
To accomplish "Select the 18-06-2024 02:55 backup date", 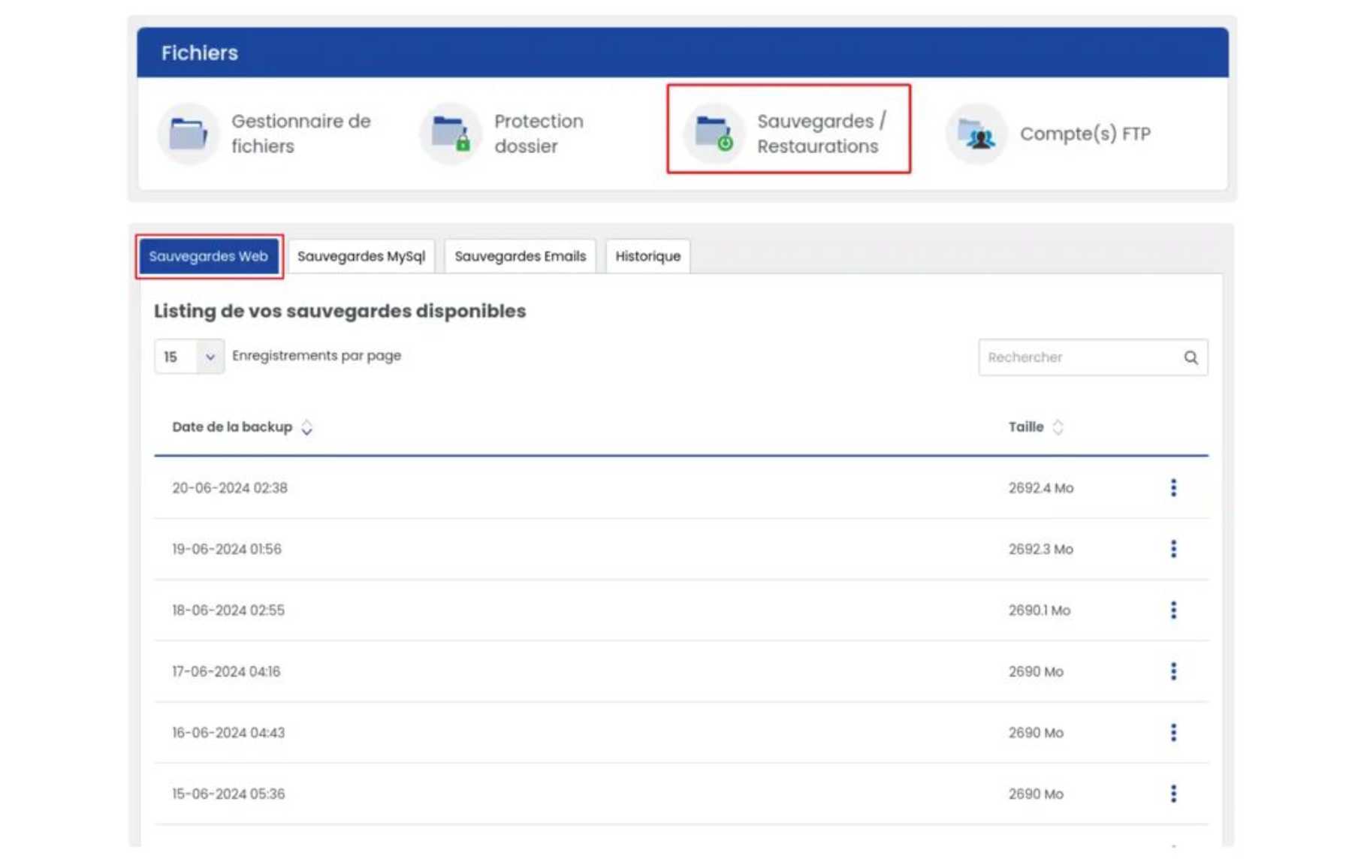I will [228, 610].
